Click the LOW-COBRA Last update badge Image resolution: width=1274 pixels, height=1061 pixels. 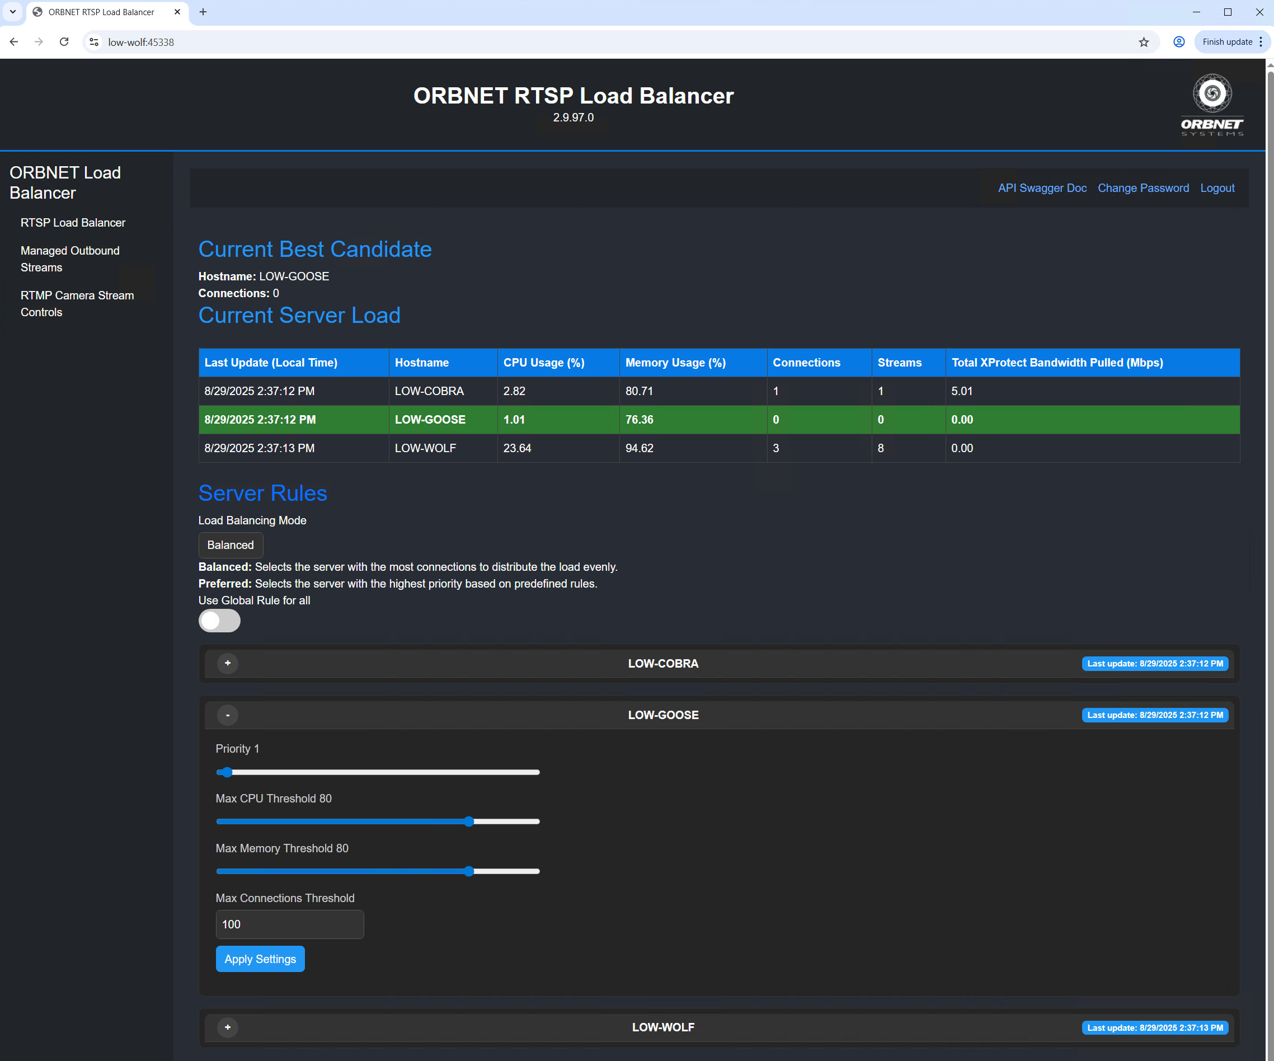click(x=1155, y=663)
